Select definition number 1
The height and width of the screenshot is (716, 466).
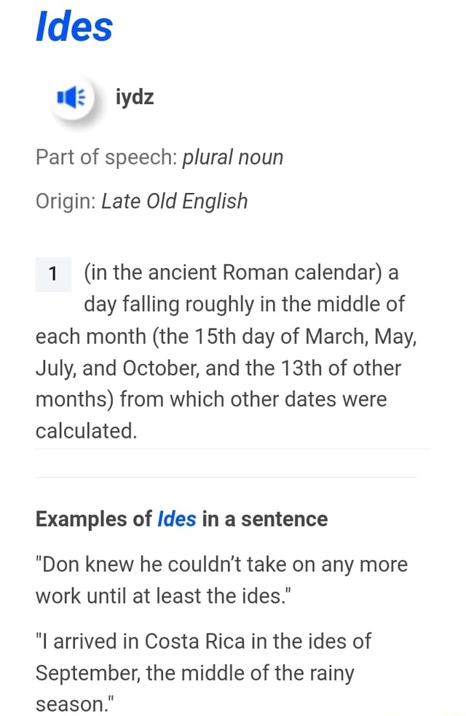[x=52, y=275]
